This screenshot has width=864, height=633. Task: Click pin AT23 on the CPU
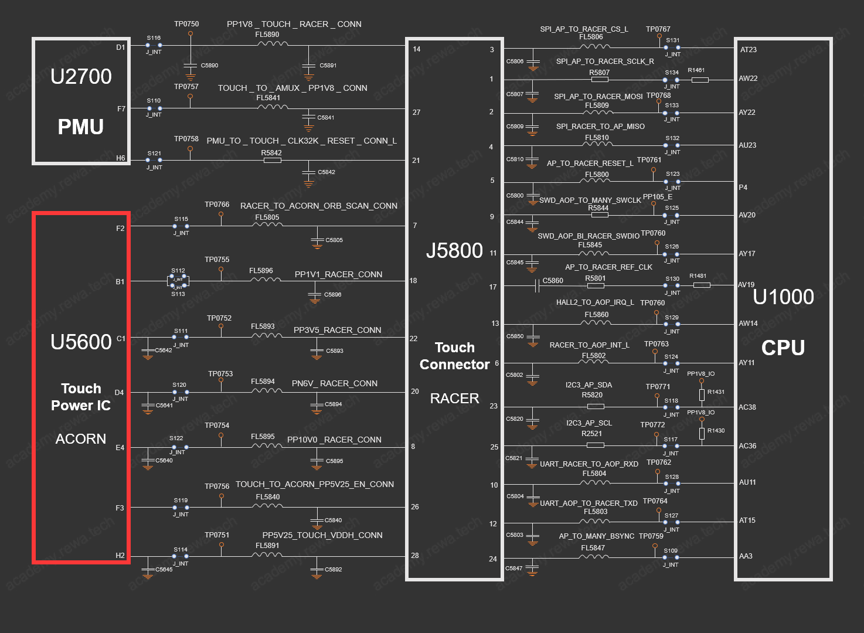click(748, 50)
